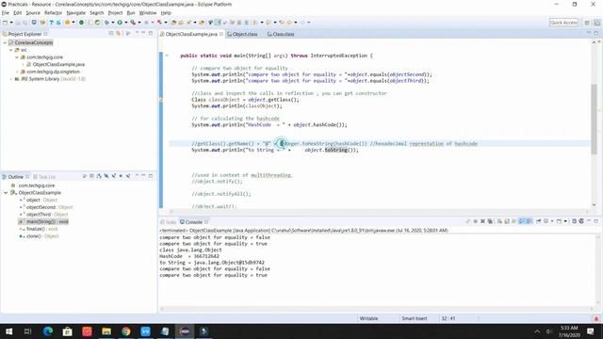Expand the JRE System Library node

(x=11, y=79)
